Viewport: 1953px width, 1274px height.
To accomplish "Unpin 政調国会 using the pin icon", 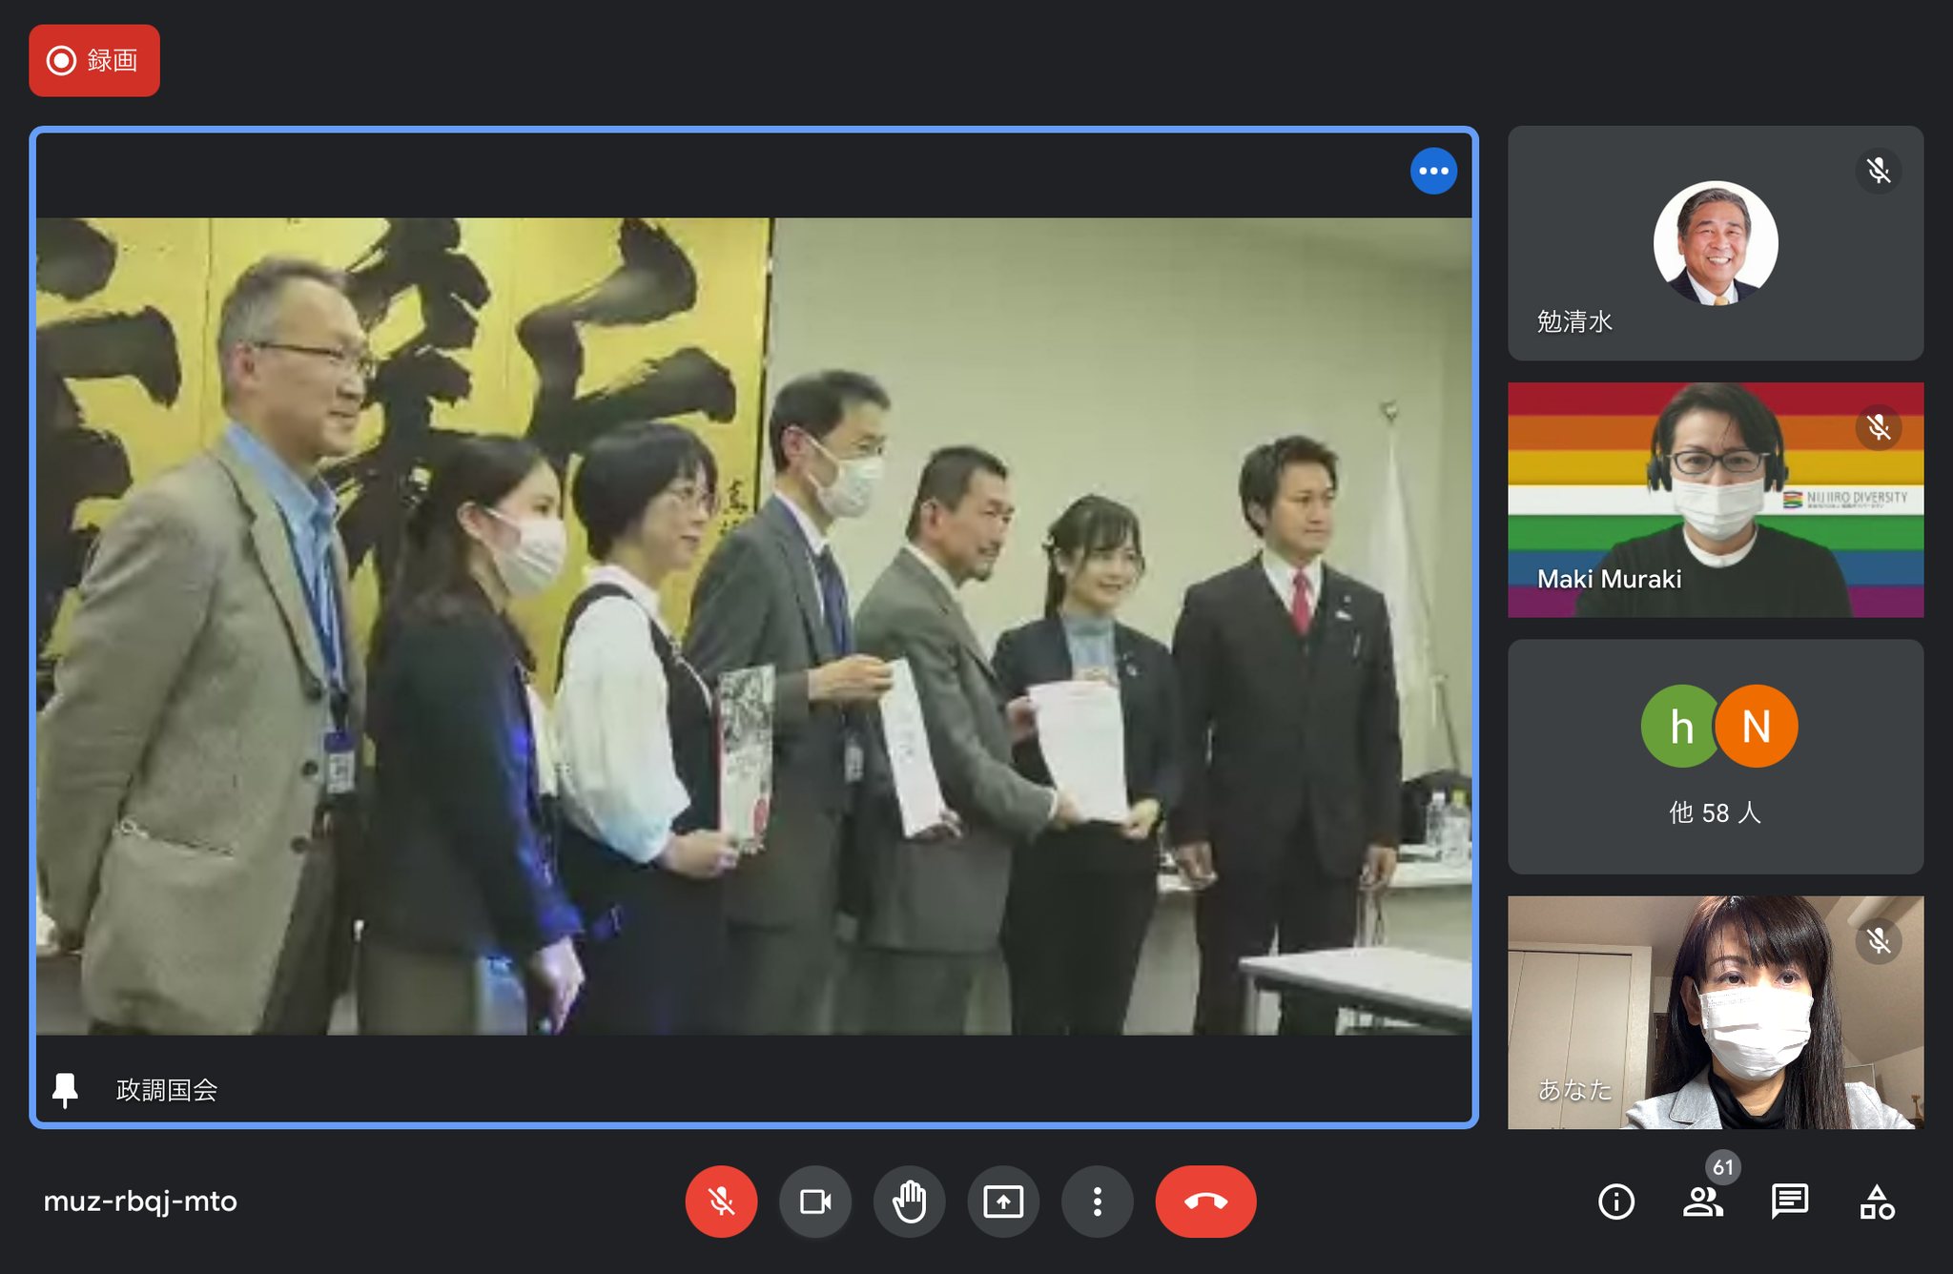I will pyautogui.click(x=65, y=1089).
